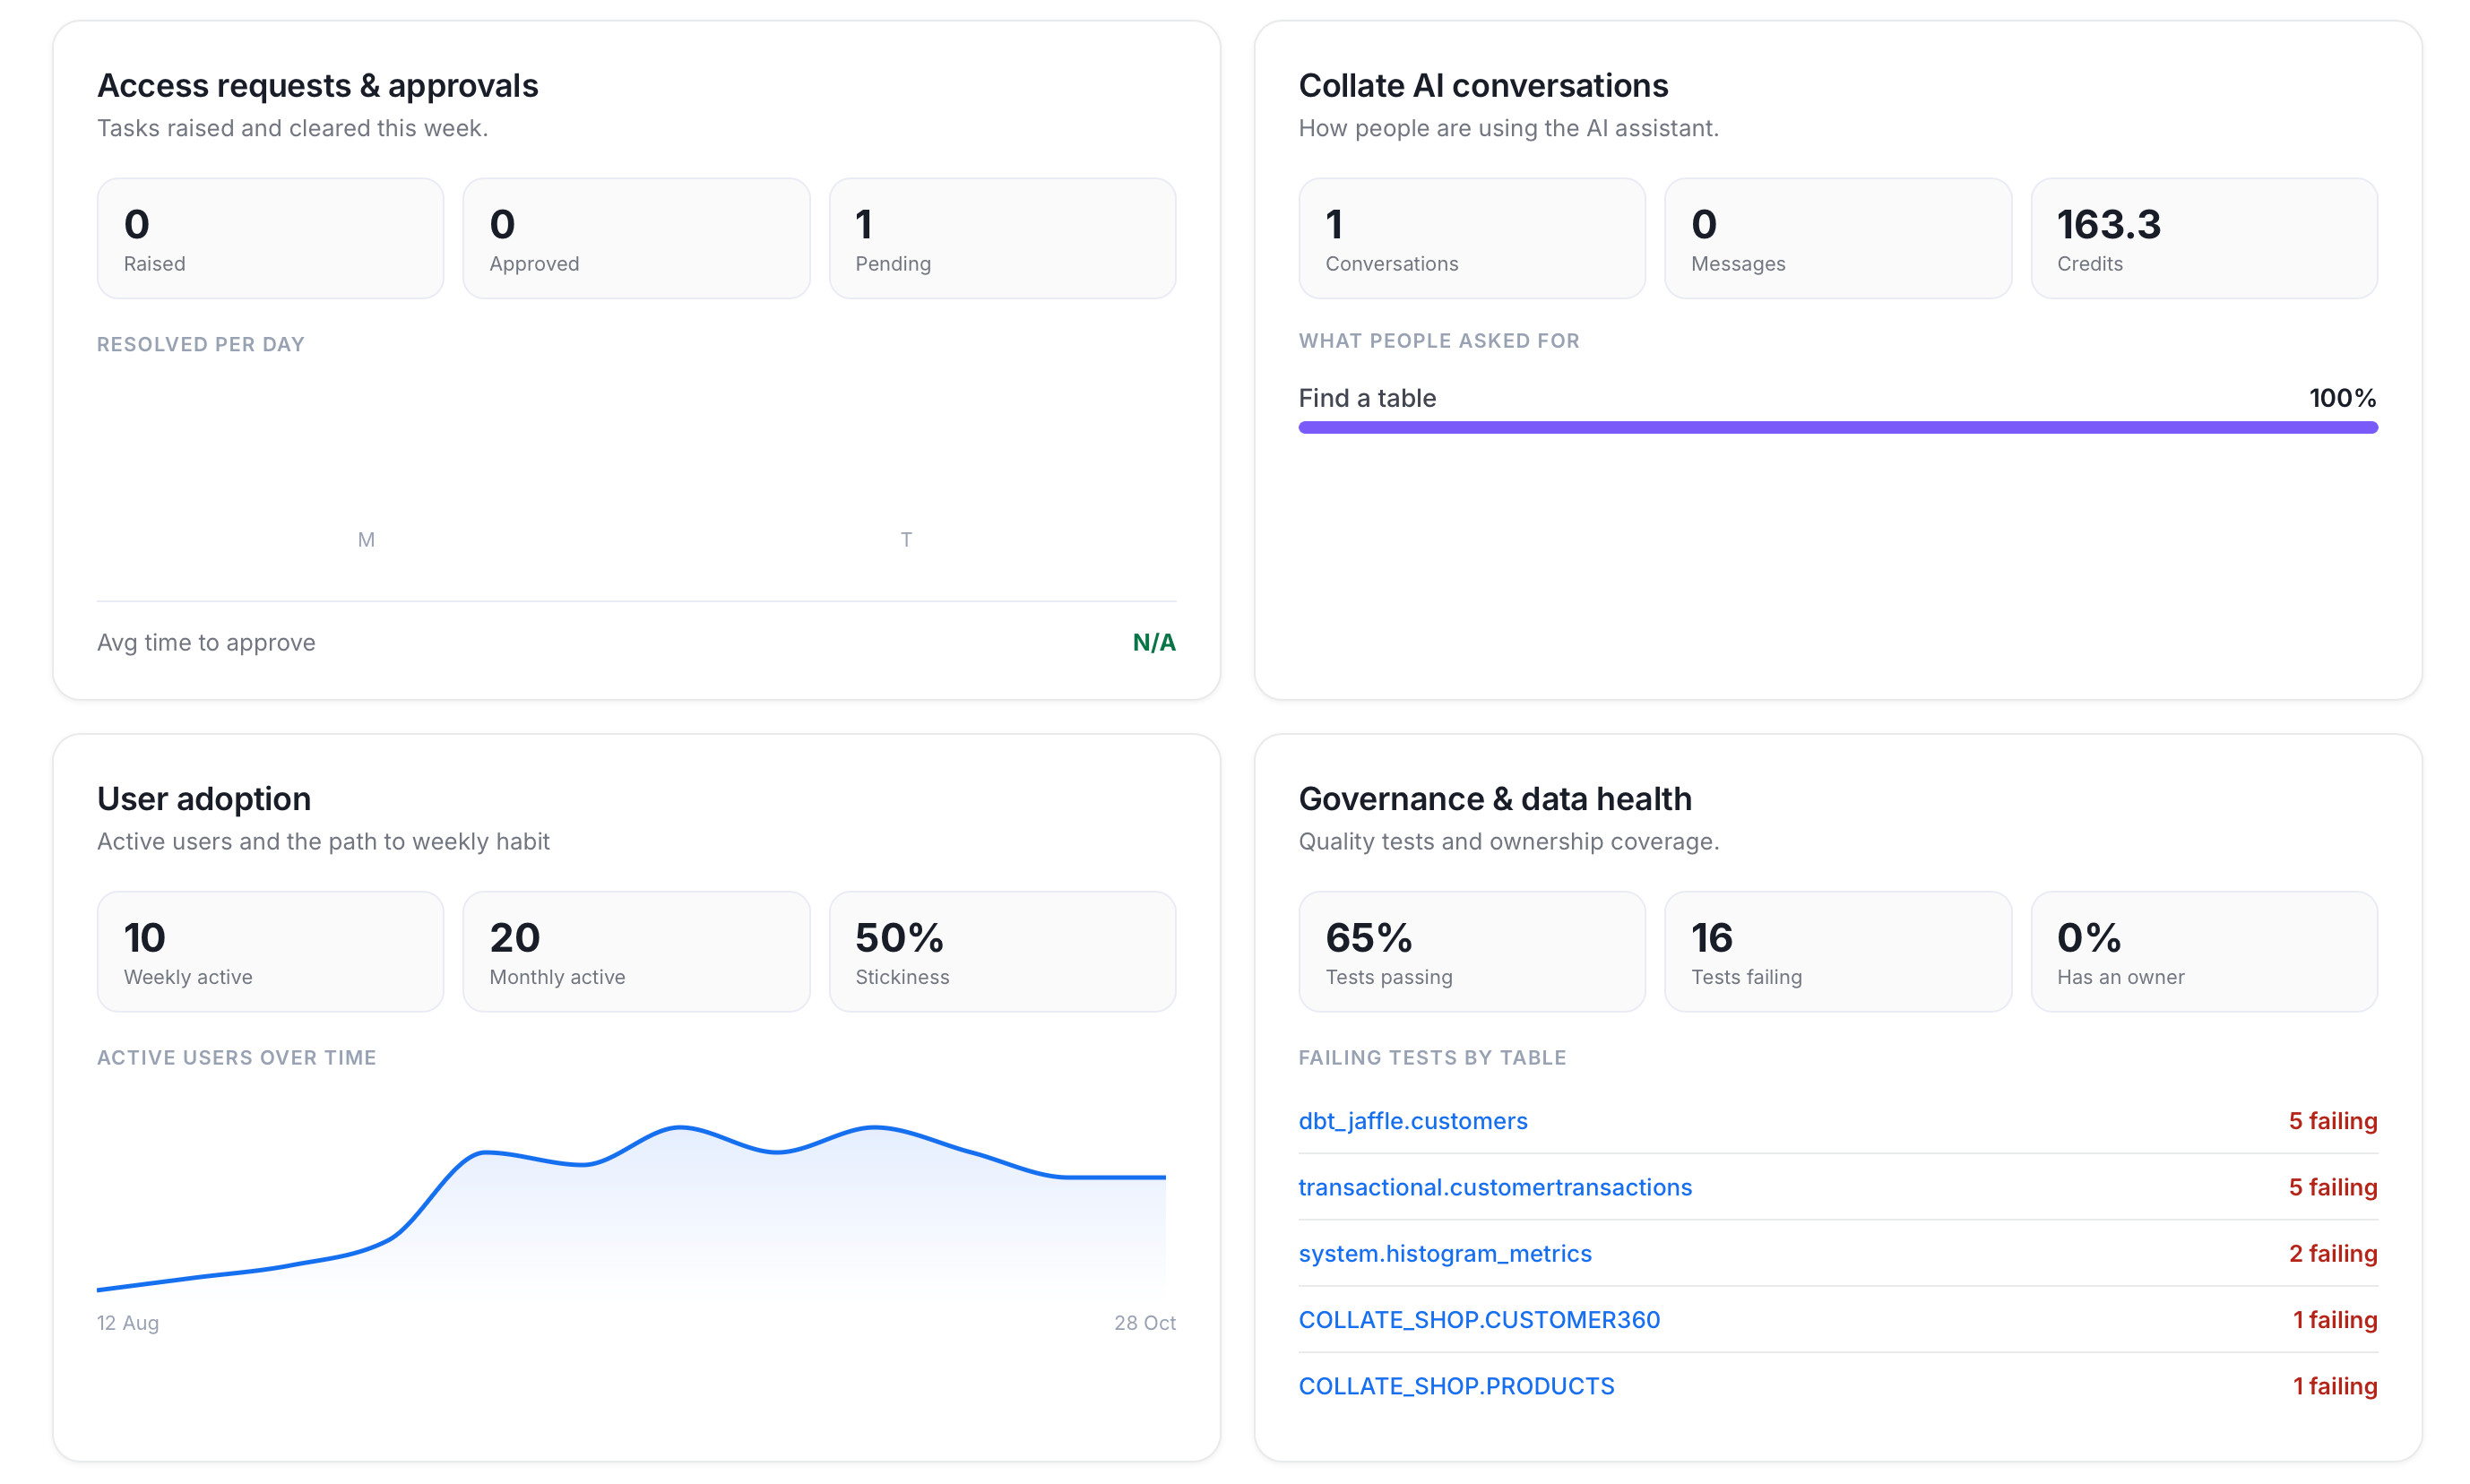Click the 28 Oct axis label
Viewport: 2470px width, 1484px height.
pyautogui.click(x=1144, y=1322)
